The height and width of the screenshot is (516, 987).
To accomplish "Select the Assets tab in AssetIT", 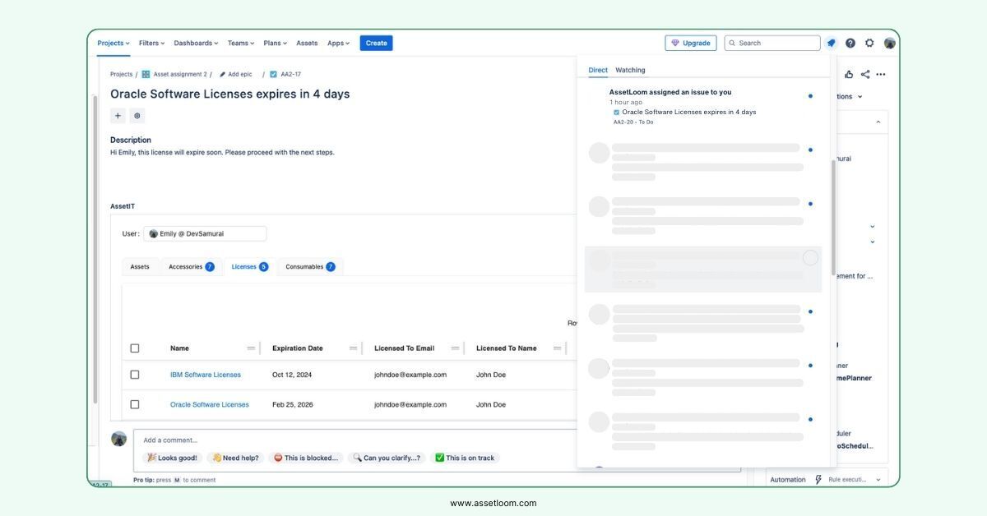I will (x=140, y=266).
